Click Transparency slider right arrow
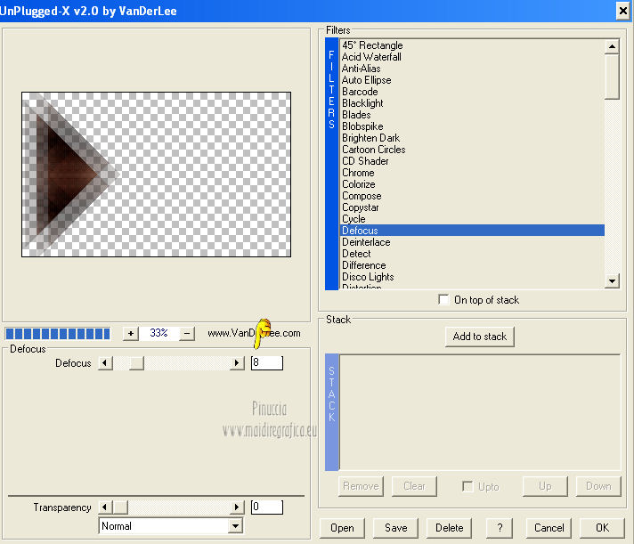Viewport: 634px width, 544px height. pos(237,507)
